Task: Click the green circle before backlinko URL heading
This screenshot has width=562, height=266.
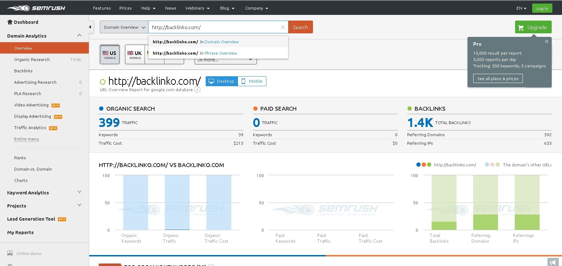Action: click(103, 82)
